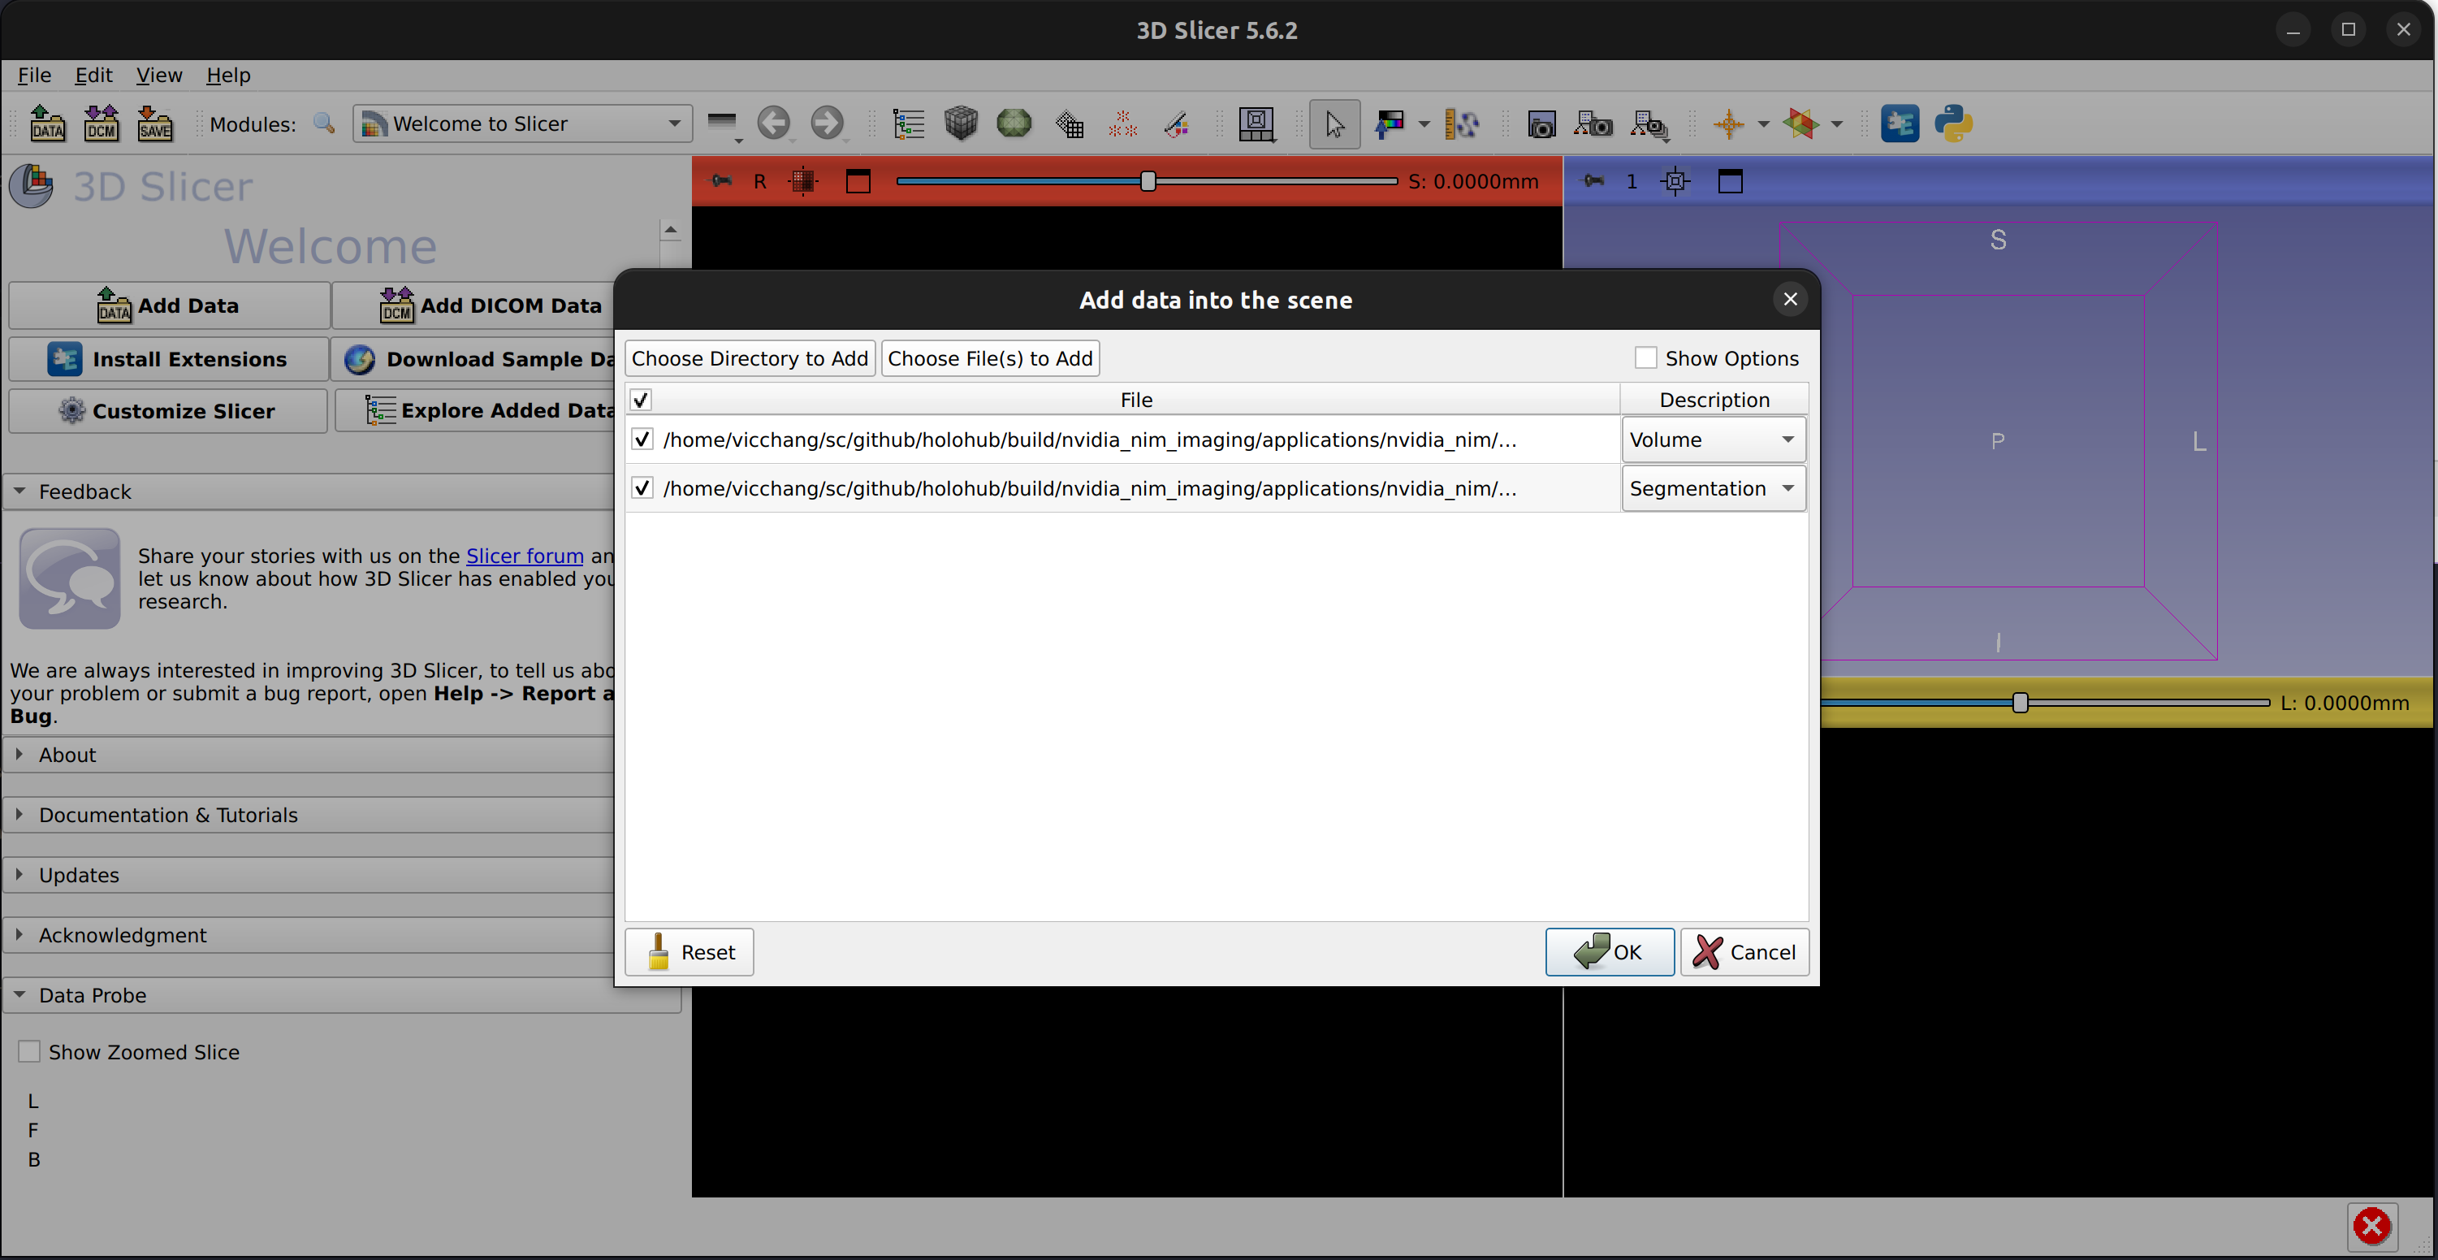The height and width of the screenshot is (1260, 2438).
Task: Uncheck the Volume file row checkbox
Action: point(642,439)
